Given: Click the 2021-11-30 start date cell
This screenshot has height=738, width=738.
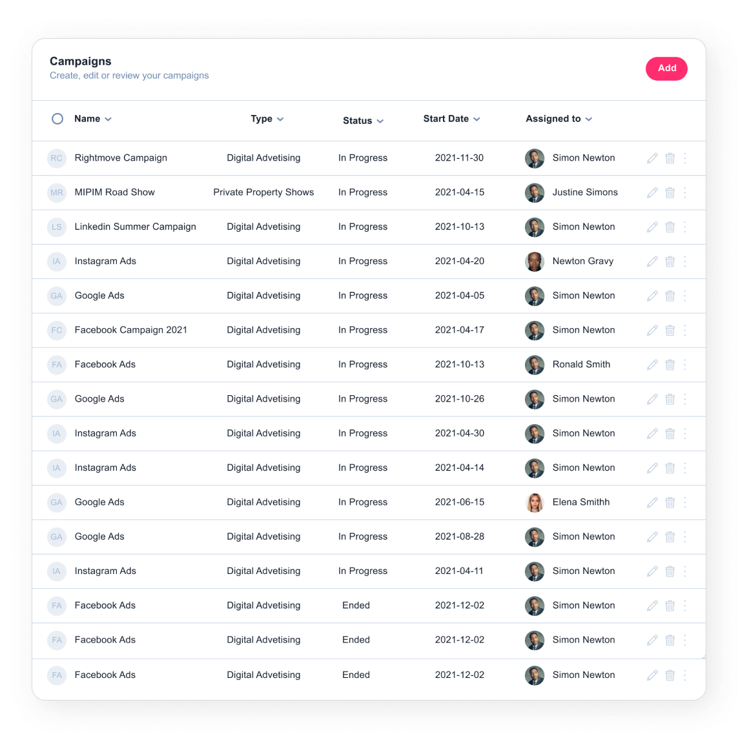Looking at the screenshot, I should 459,158.
